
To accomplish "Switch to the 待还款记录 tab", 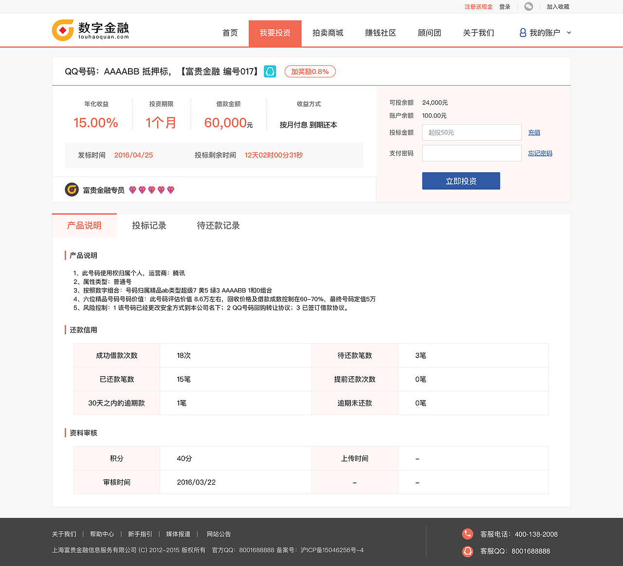I will pyautogui.click(x=218, y=225).
